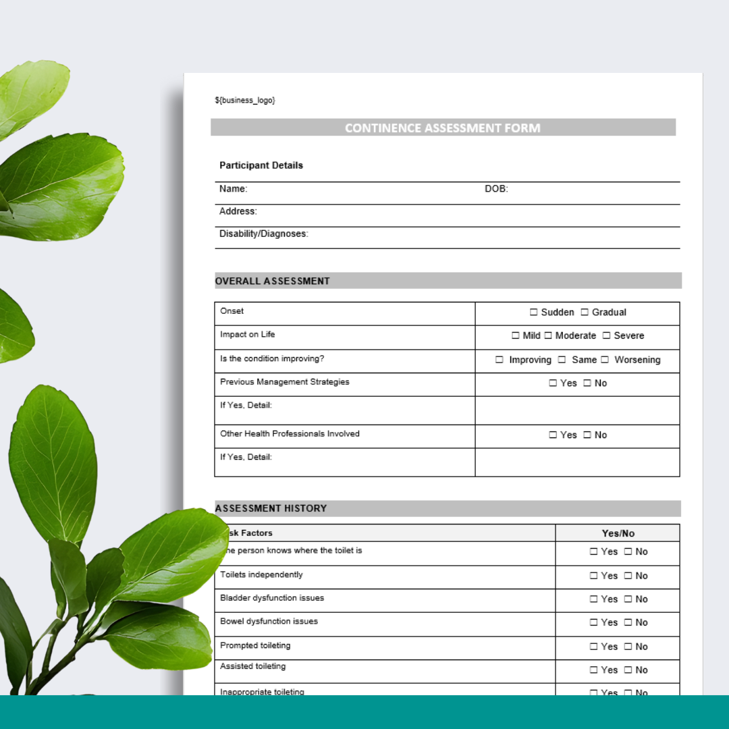Check No for Bowel dysfunction issues

627,622
